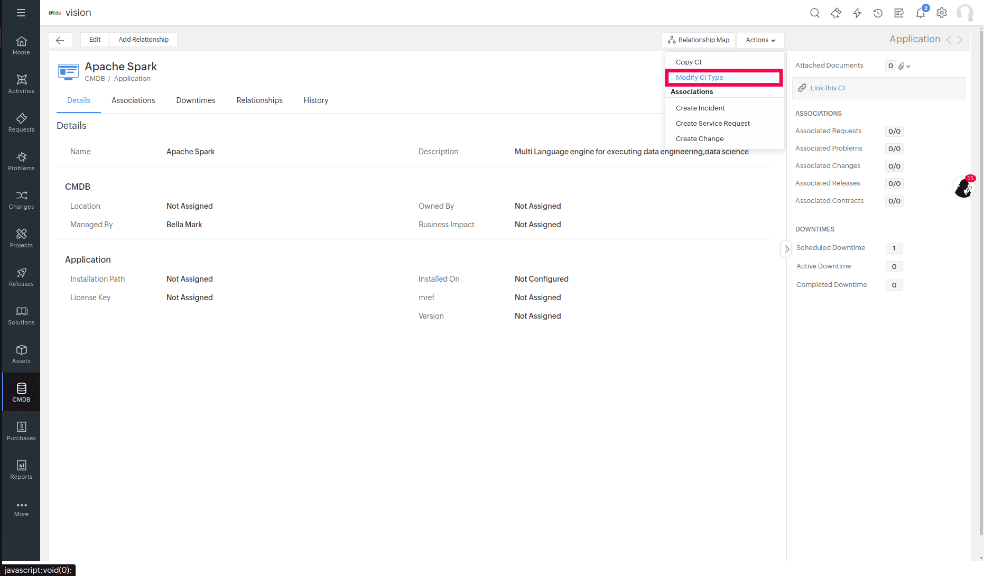Go to Assets module in sidebar
984x576 pixels.
point(21,354)
